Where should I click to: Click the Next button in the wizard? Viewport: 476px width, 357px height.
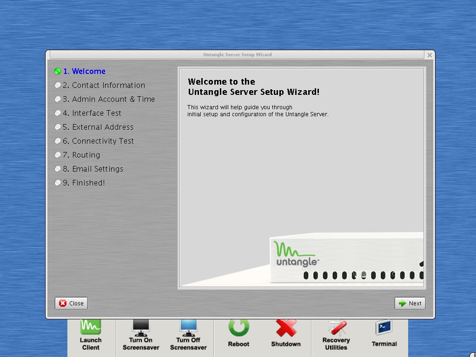pyautogui.click(x=410, y=303)
